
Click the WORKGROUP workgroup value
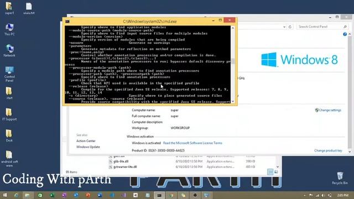pos(180,128)
